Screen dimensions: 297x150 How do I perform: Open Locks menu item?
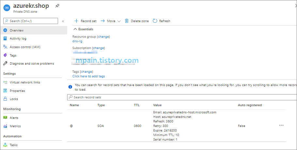tap(14, 99)
